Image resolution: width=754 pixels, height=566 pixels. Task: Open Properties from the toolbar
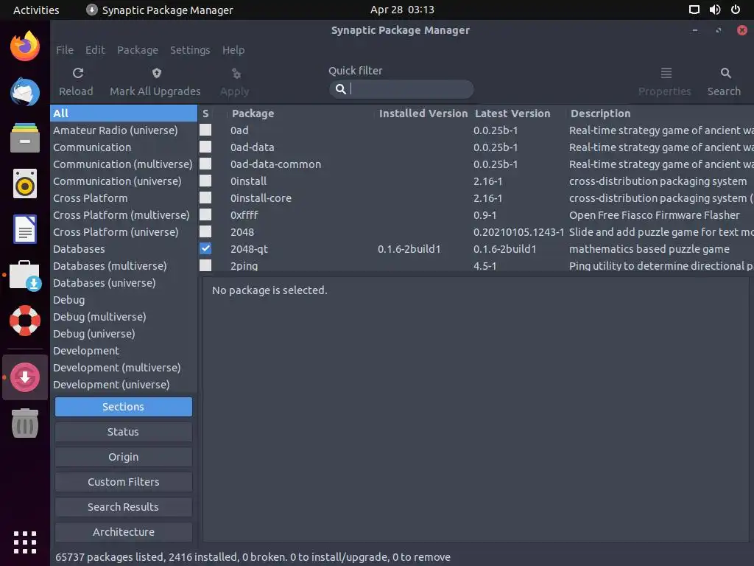[x=666, y=82]
